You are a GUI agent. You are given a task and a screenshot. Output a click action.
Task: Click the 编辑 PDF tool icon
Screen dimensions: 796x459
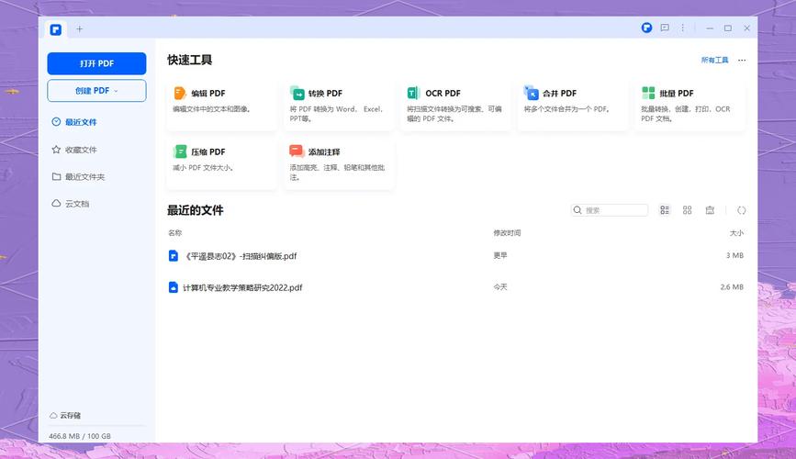[180, 93]
